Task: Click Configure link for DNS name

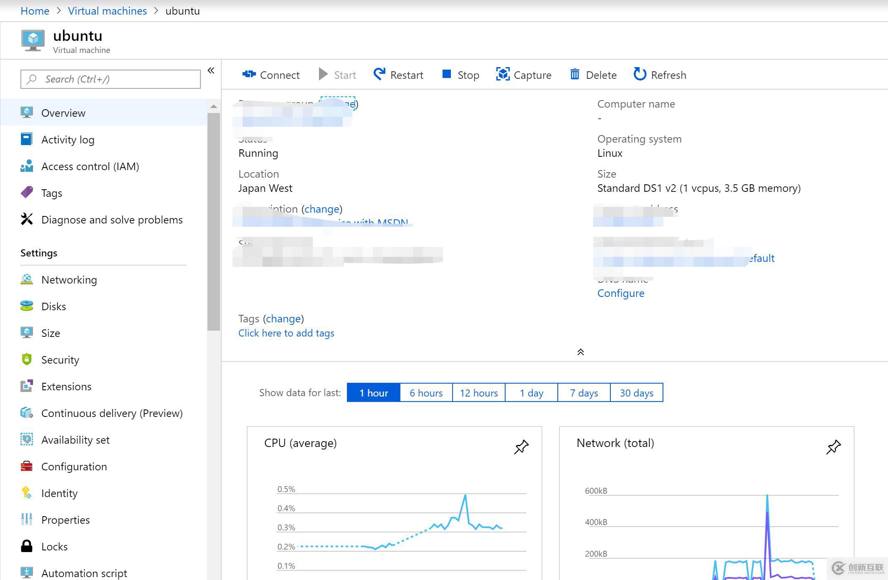Action: (620, 293)
